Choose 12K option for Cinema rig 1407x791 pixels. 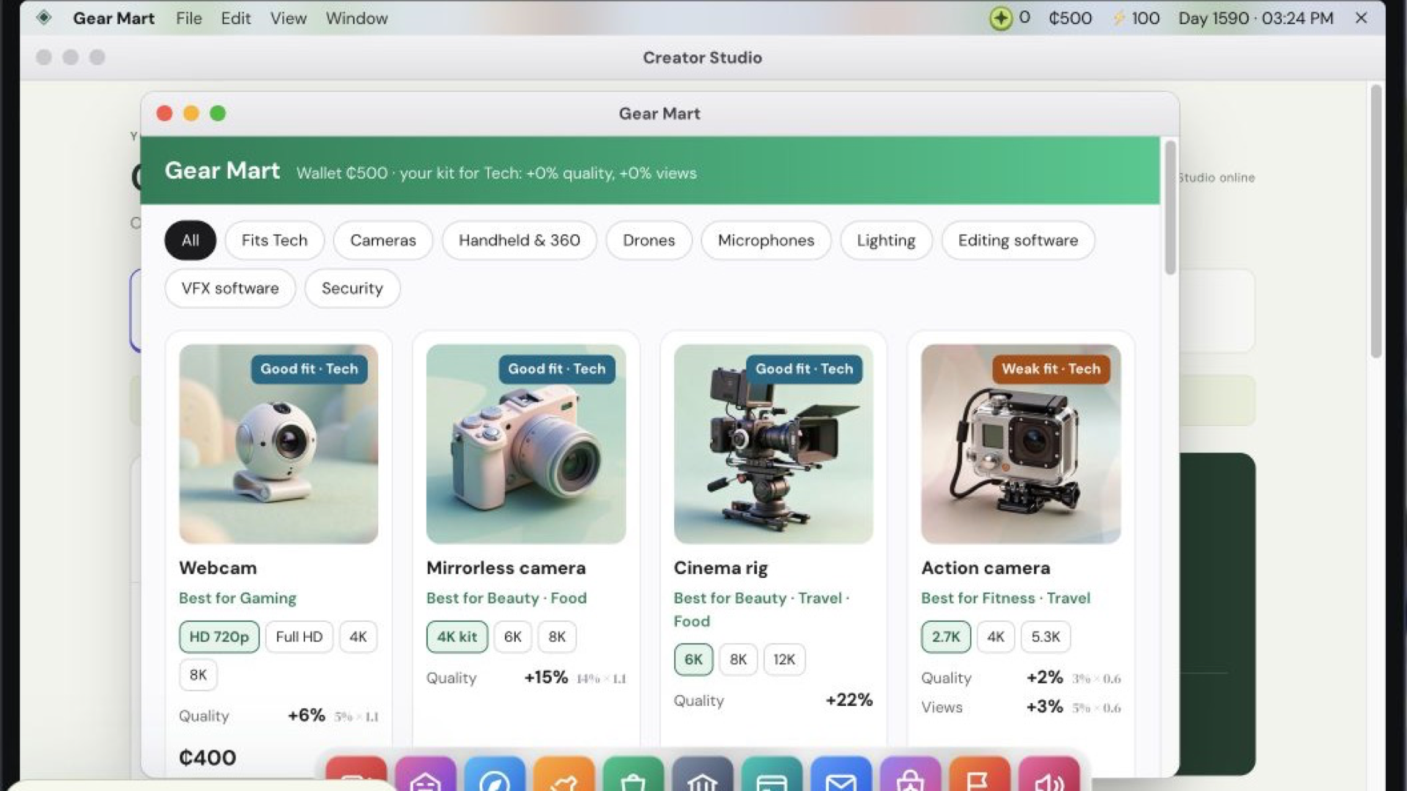[784, 659]
